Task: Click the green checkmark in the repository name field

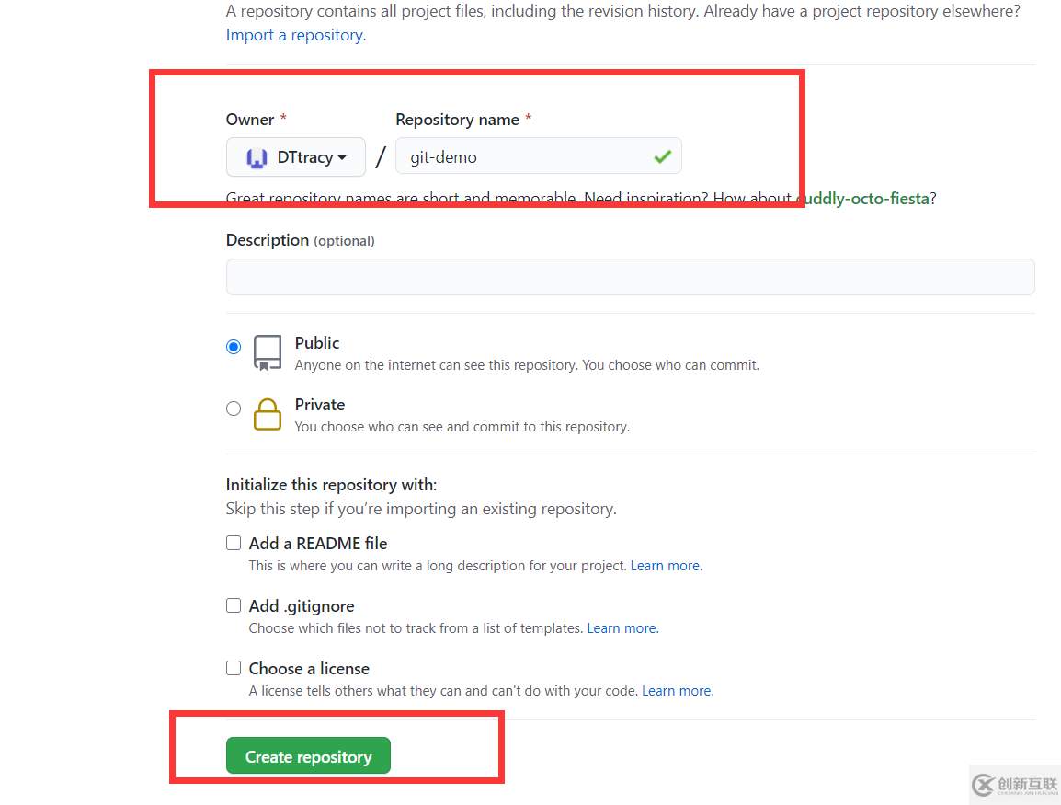Action: click(663, 157)
